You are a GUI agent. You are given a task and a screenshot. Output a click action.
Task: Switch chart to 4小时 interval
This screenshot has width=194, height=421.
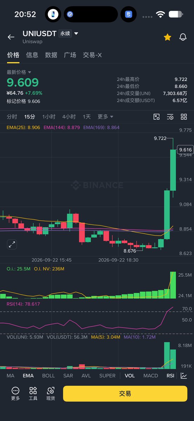coord(69,116)
